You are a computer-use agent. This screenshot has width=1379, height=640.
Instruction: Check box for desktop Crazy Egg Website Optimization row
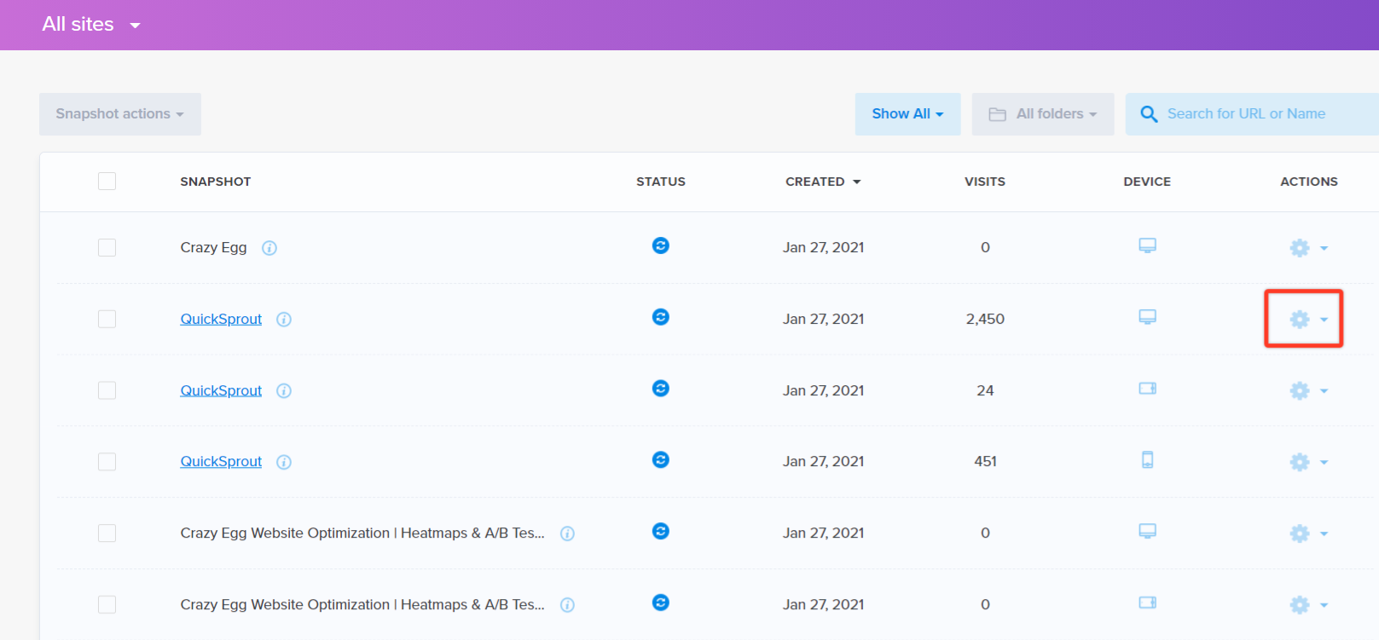coord(107,533)
